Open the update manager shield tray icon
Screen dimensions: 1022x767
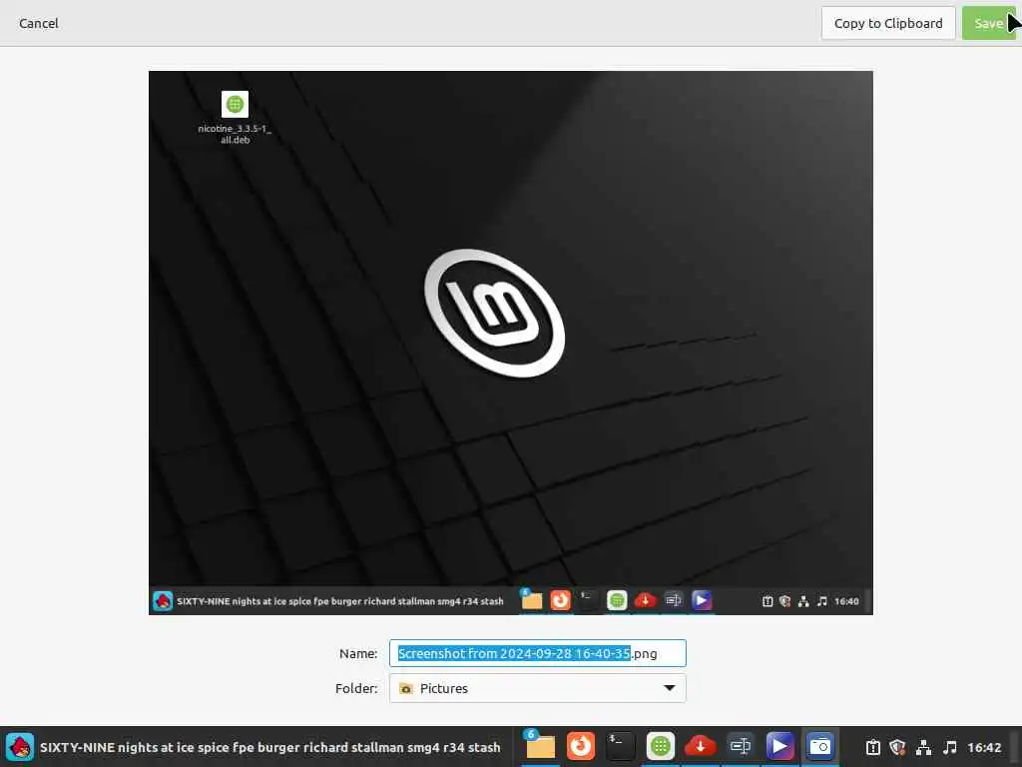click(897, 747)
